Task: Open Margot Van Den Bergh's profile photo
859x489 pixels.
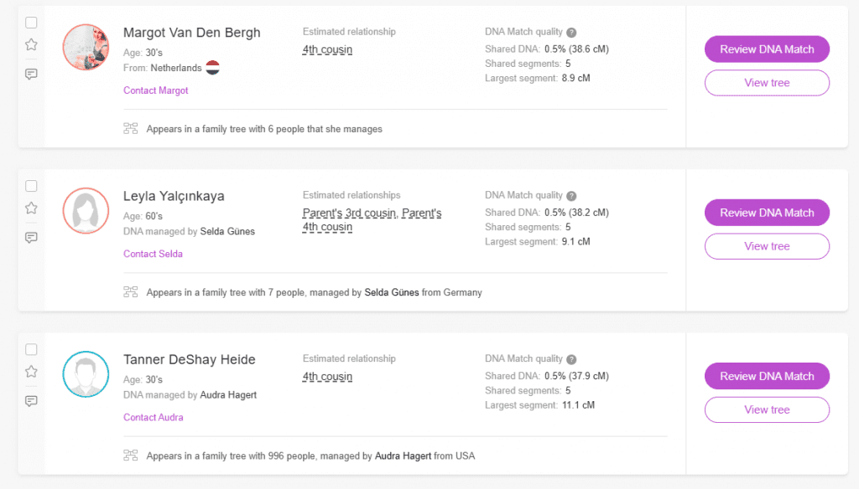Action: coord(86,47)
